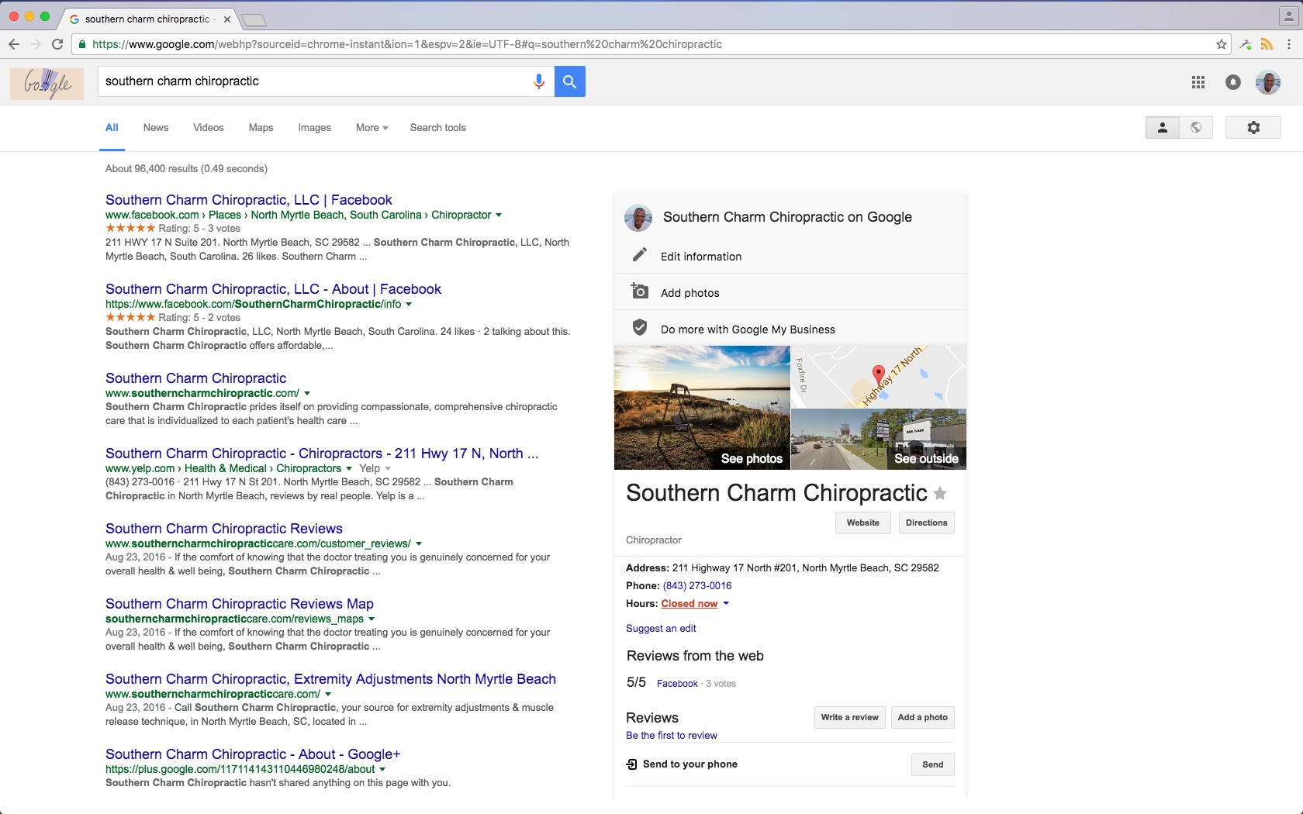Go back to previous page
The image size is (1303, 814).
pyautogui.click(x=14, y=44)
